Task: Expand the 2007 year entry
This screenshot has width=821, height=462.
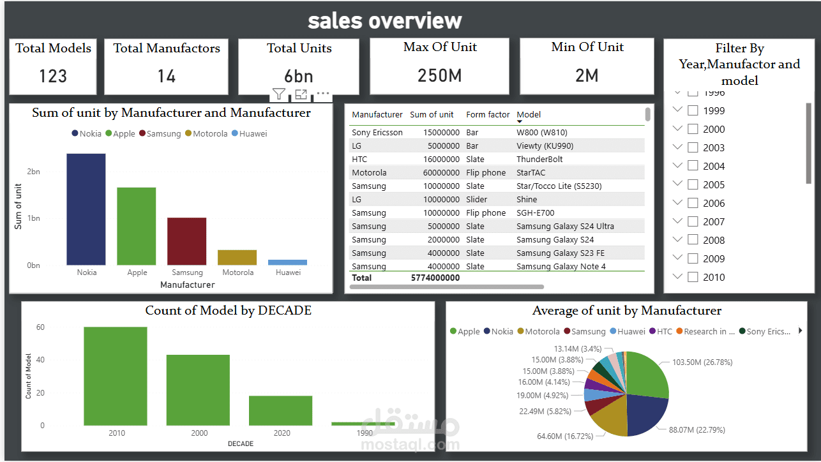Action: tap(677, 221)
